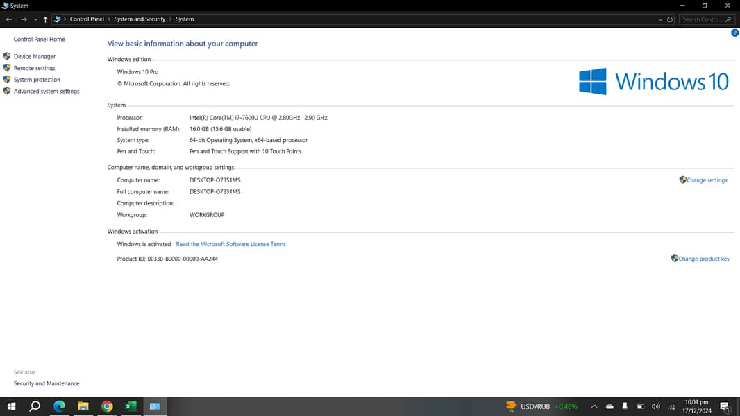Open address bar history dropdown chevron
The height and width of the screenshot is (416, 740).
660,19
